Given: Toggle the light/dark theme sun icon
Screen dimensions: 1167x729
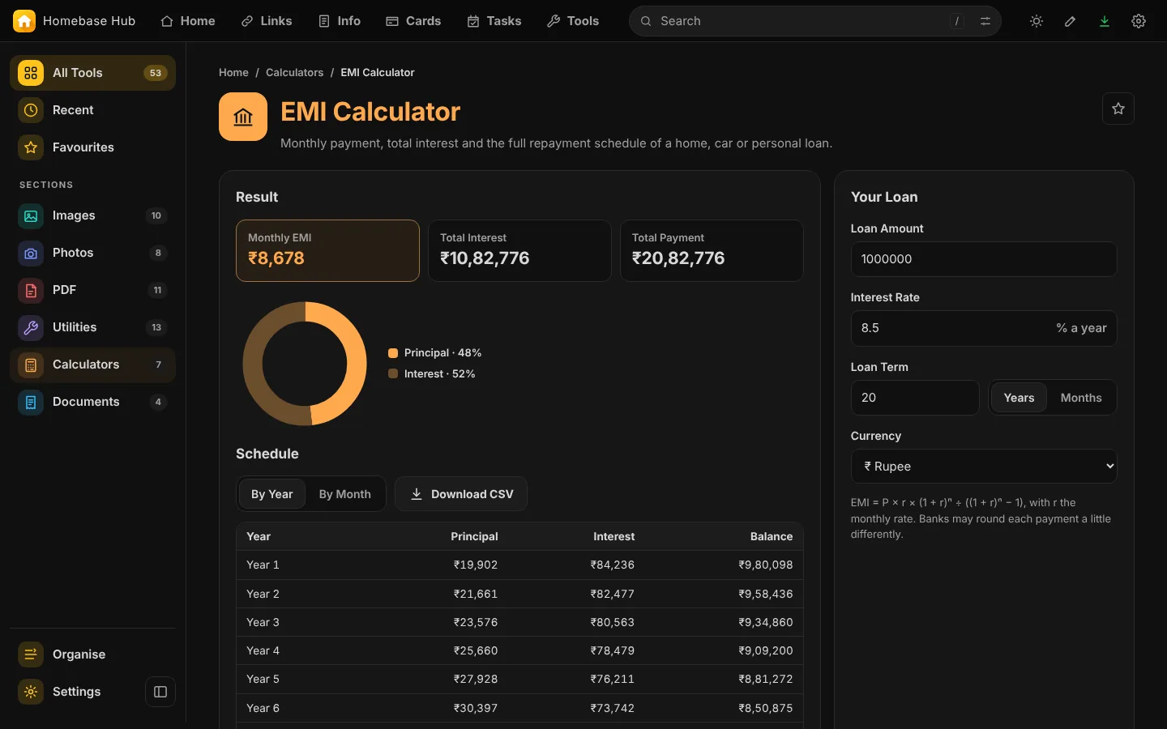Looking at the screenshot, I should tap(1037, 21).
